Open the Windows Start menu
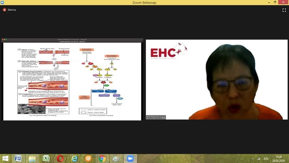The image size is (289, 163). pyautogui.click(x=5, y=159)
